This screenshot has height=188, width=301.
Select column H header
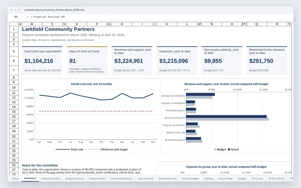click(x=122, y=24)
